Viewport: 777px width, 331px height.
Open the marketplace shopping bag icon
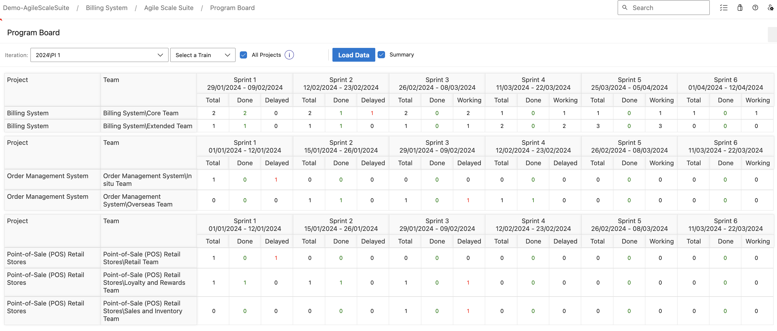(740, 7)
